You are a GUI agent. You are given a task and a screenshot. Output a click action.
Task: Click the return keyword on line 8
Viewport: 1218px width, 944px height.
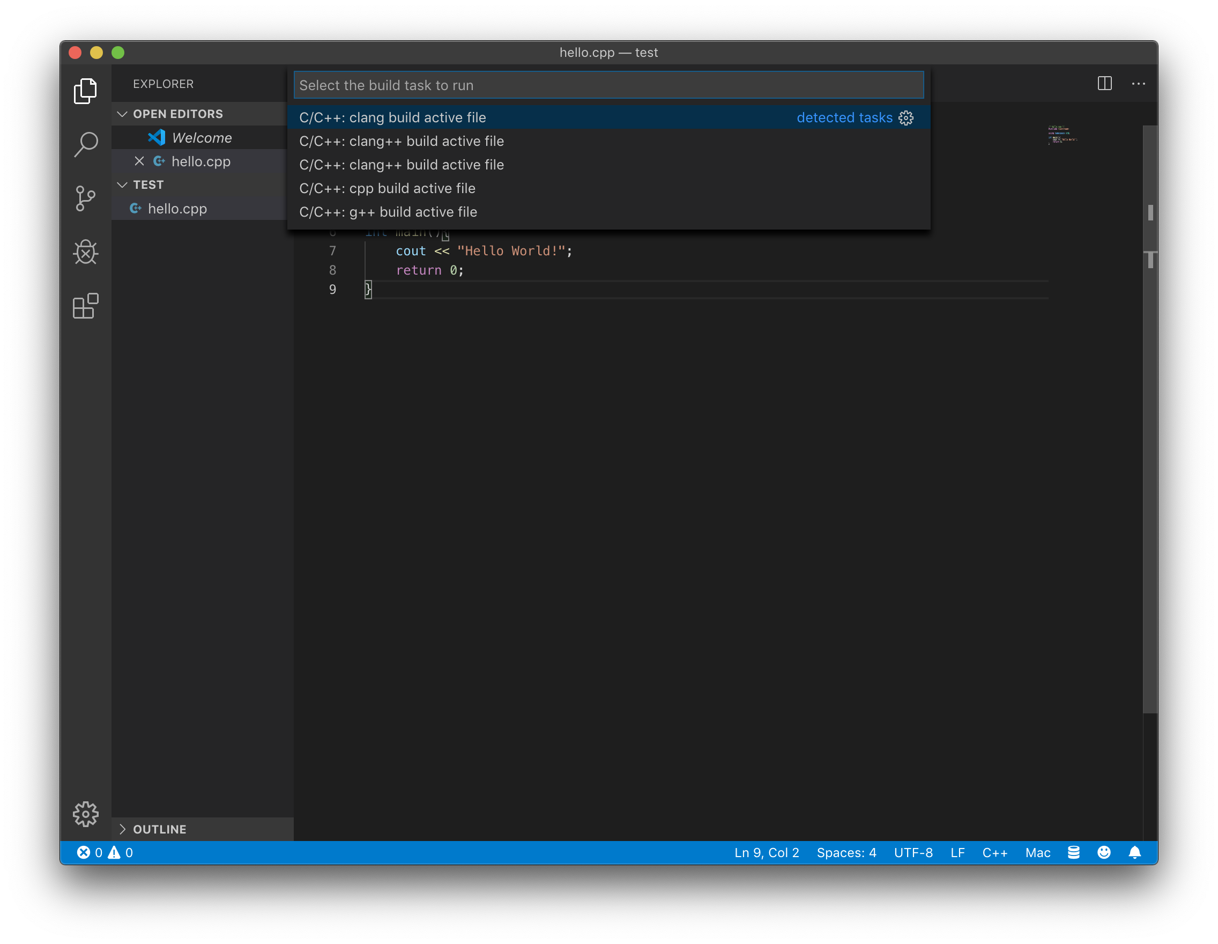click(x=418, y=270)
